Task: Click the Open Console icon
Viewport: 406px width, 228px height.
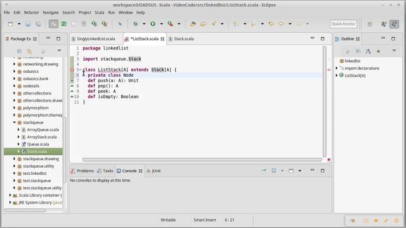Action: (291, 170)
